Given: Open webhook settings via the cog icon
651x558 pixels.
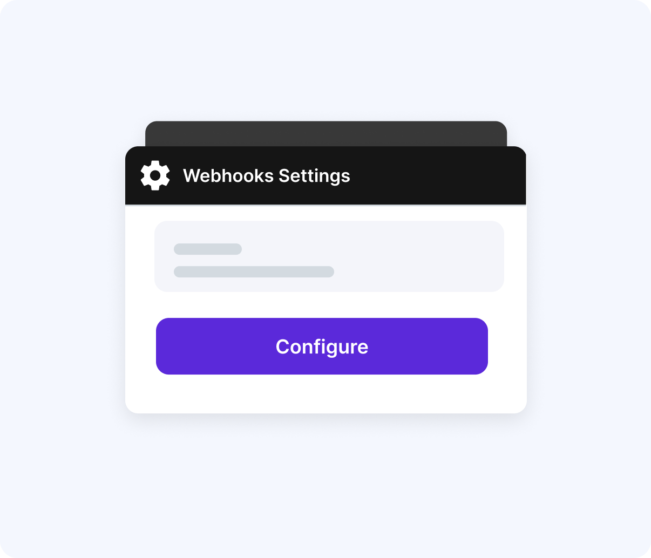Looking at the screenshot, I should click(x=155, y=175).
